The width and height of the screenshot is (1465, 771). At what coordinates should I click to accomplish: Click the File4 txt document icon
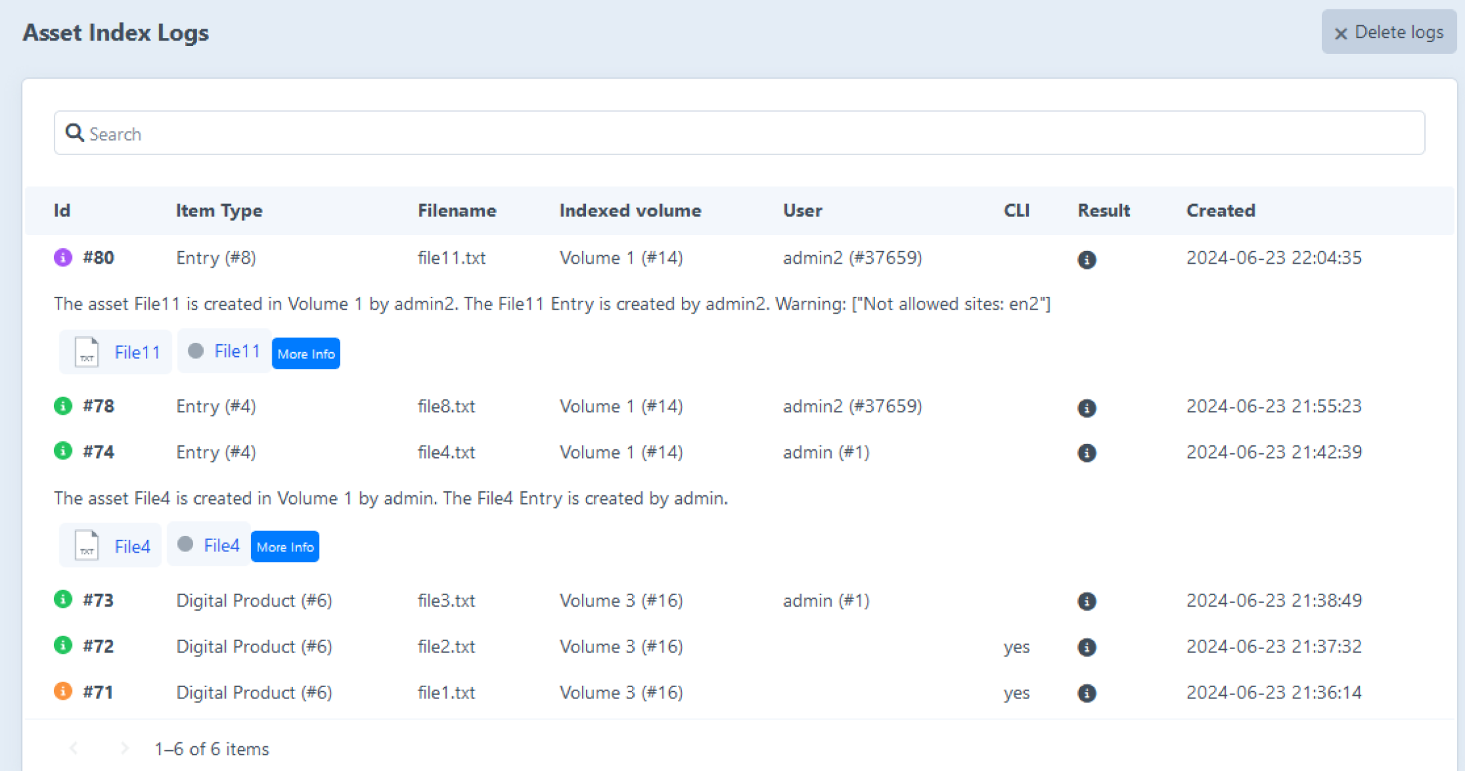[x=87, y=545]
